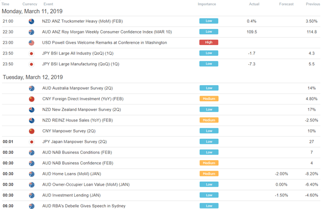Click the Medium badge for AUD Home Loans

pos(209,173)
